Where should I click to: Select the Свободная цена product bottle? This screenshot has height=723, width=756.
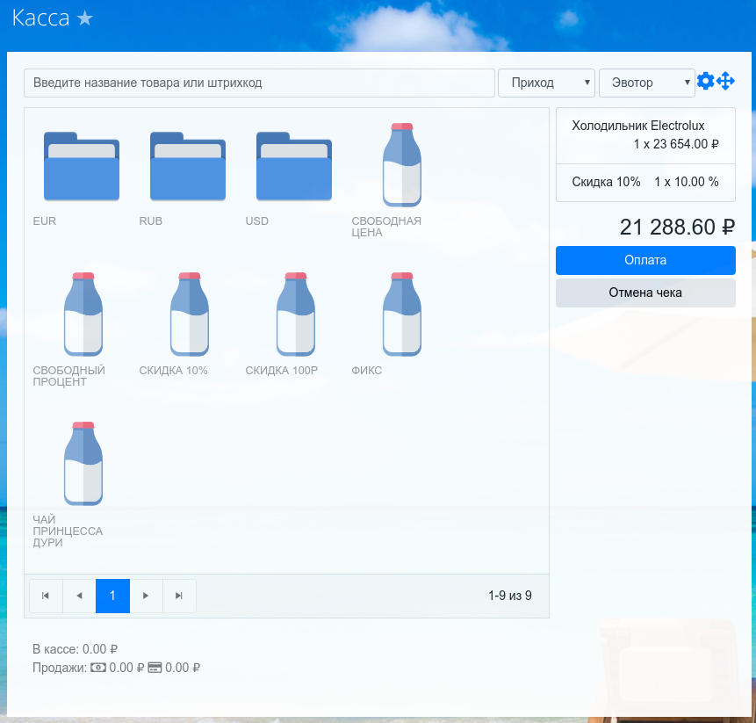(401, 164)
